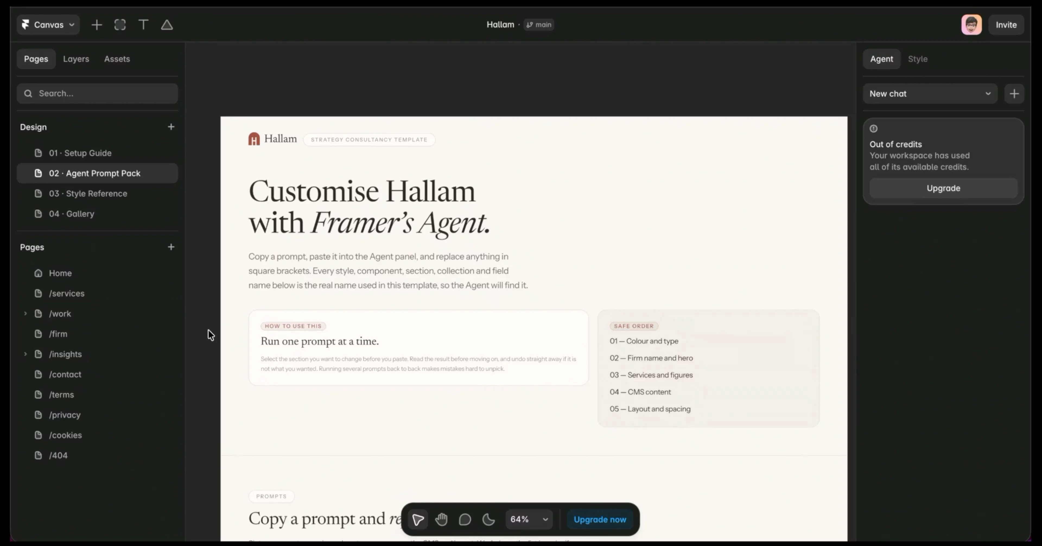Click the Upgrade button in credits notice
1042x546 pixels.
943,188
